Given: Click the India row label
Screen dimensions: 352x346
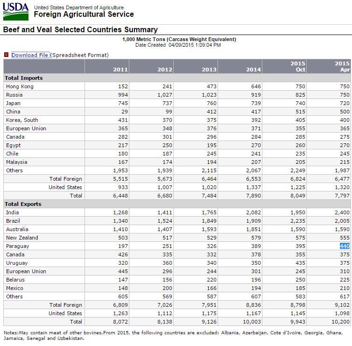Looking at the screenshot, I should tap(13, 212).
